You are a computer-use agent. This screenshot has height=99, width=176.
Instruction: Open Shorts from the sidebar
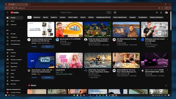pyautogui.click(x=14, y=21)
